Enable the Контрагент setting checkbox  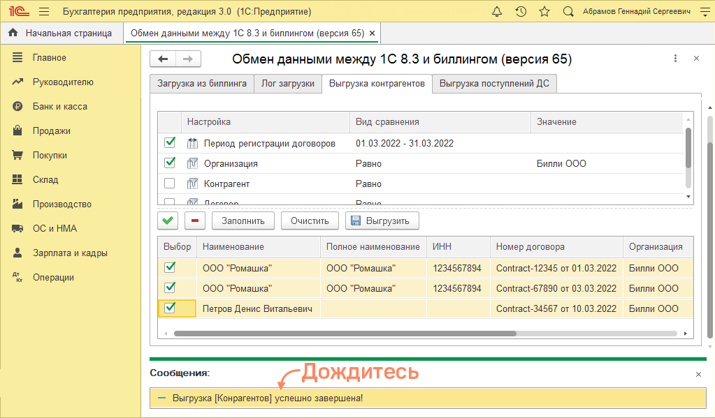coord(170,183)
